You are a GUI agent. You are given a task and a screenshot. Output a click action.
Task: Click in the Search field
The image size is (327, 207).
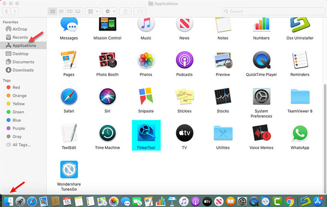coord(274,11)
